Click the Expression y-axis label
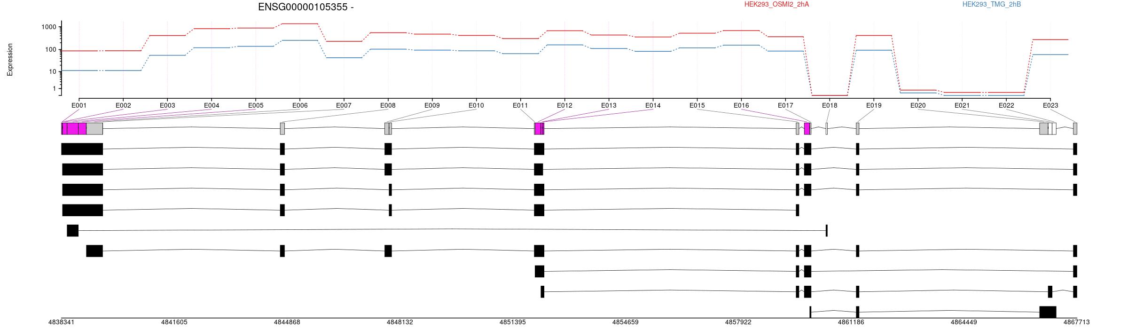This screenshot has width=1128, height=329. pyautogui.click(x=10, y=60)
